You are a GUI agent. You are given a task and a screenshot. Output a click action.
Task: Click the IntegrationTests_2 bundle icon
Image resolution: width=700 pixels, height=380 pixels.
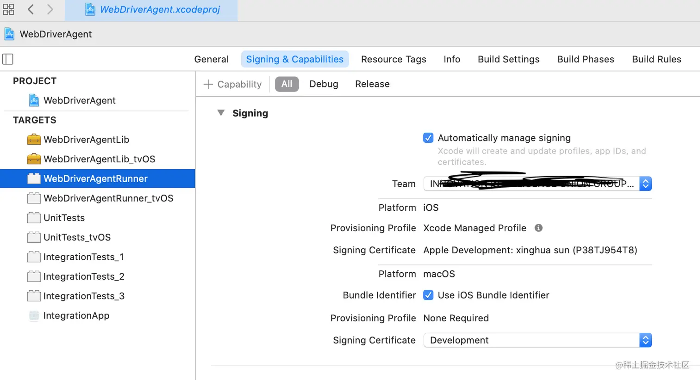(x=34, y=276)
